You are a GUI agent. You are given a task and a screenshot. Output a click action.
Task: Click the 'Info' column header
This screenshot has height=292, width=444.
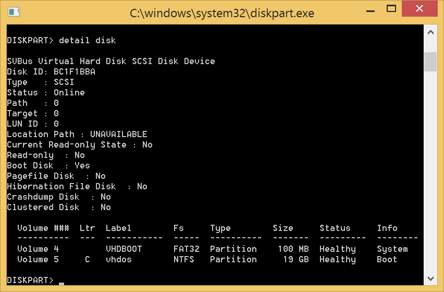point(387,228)
